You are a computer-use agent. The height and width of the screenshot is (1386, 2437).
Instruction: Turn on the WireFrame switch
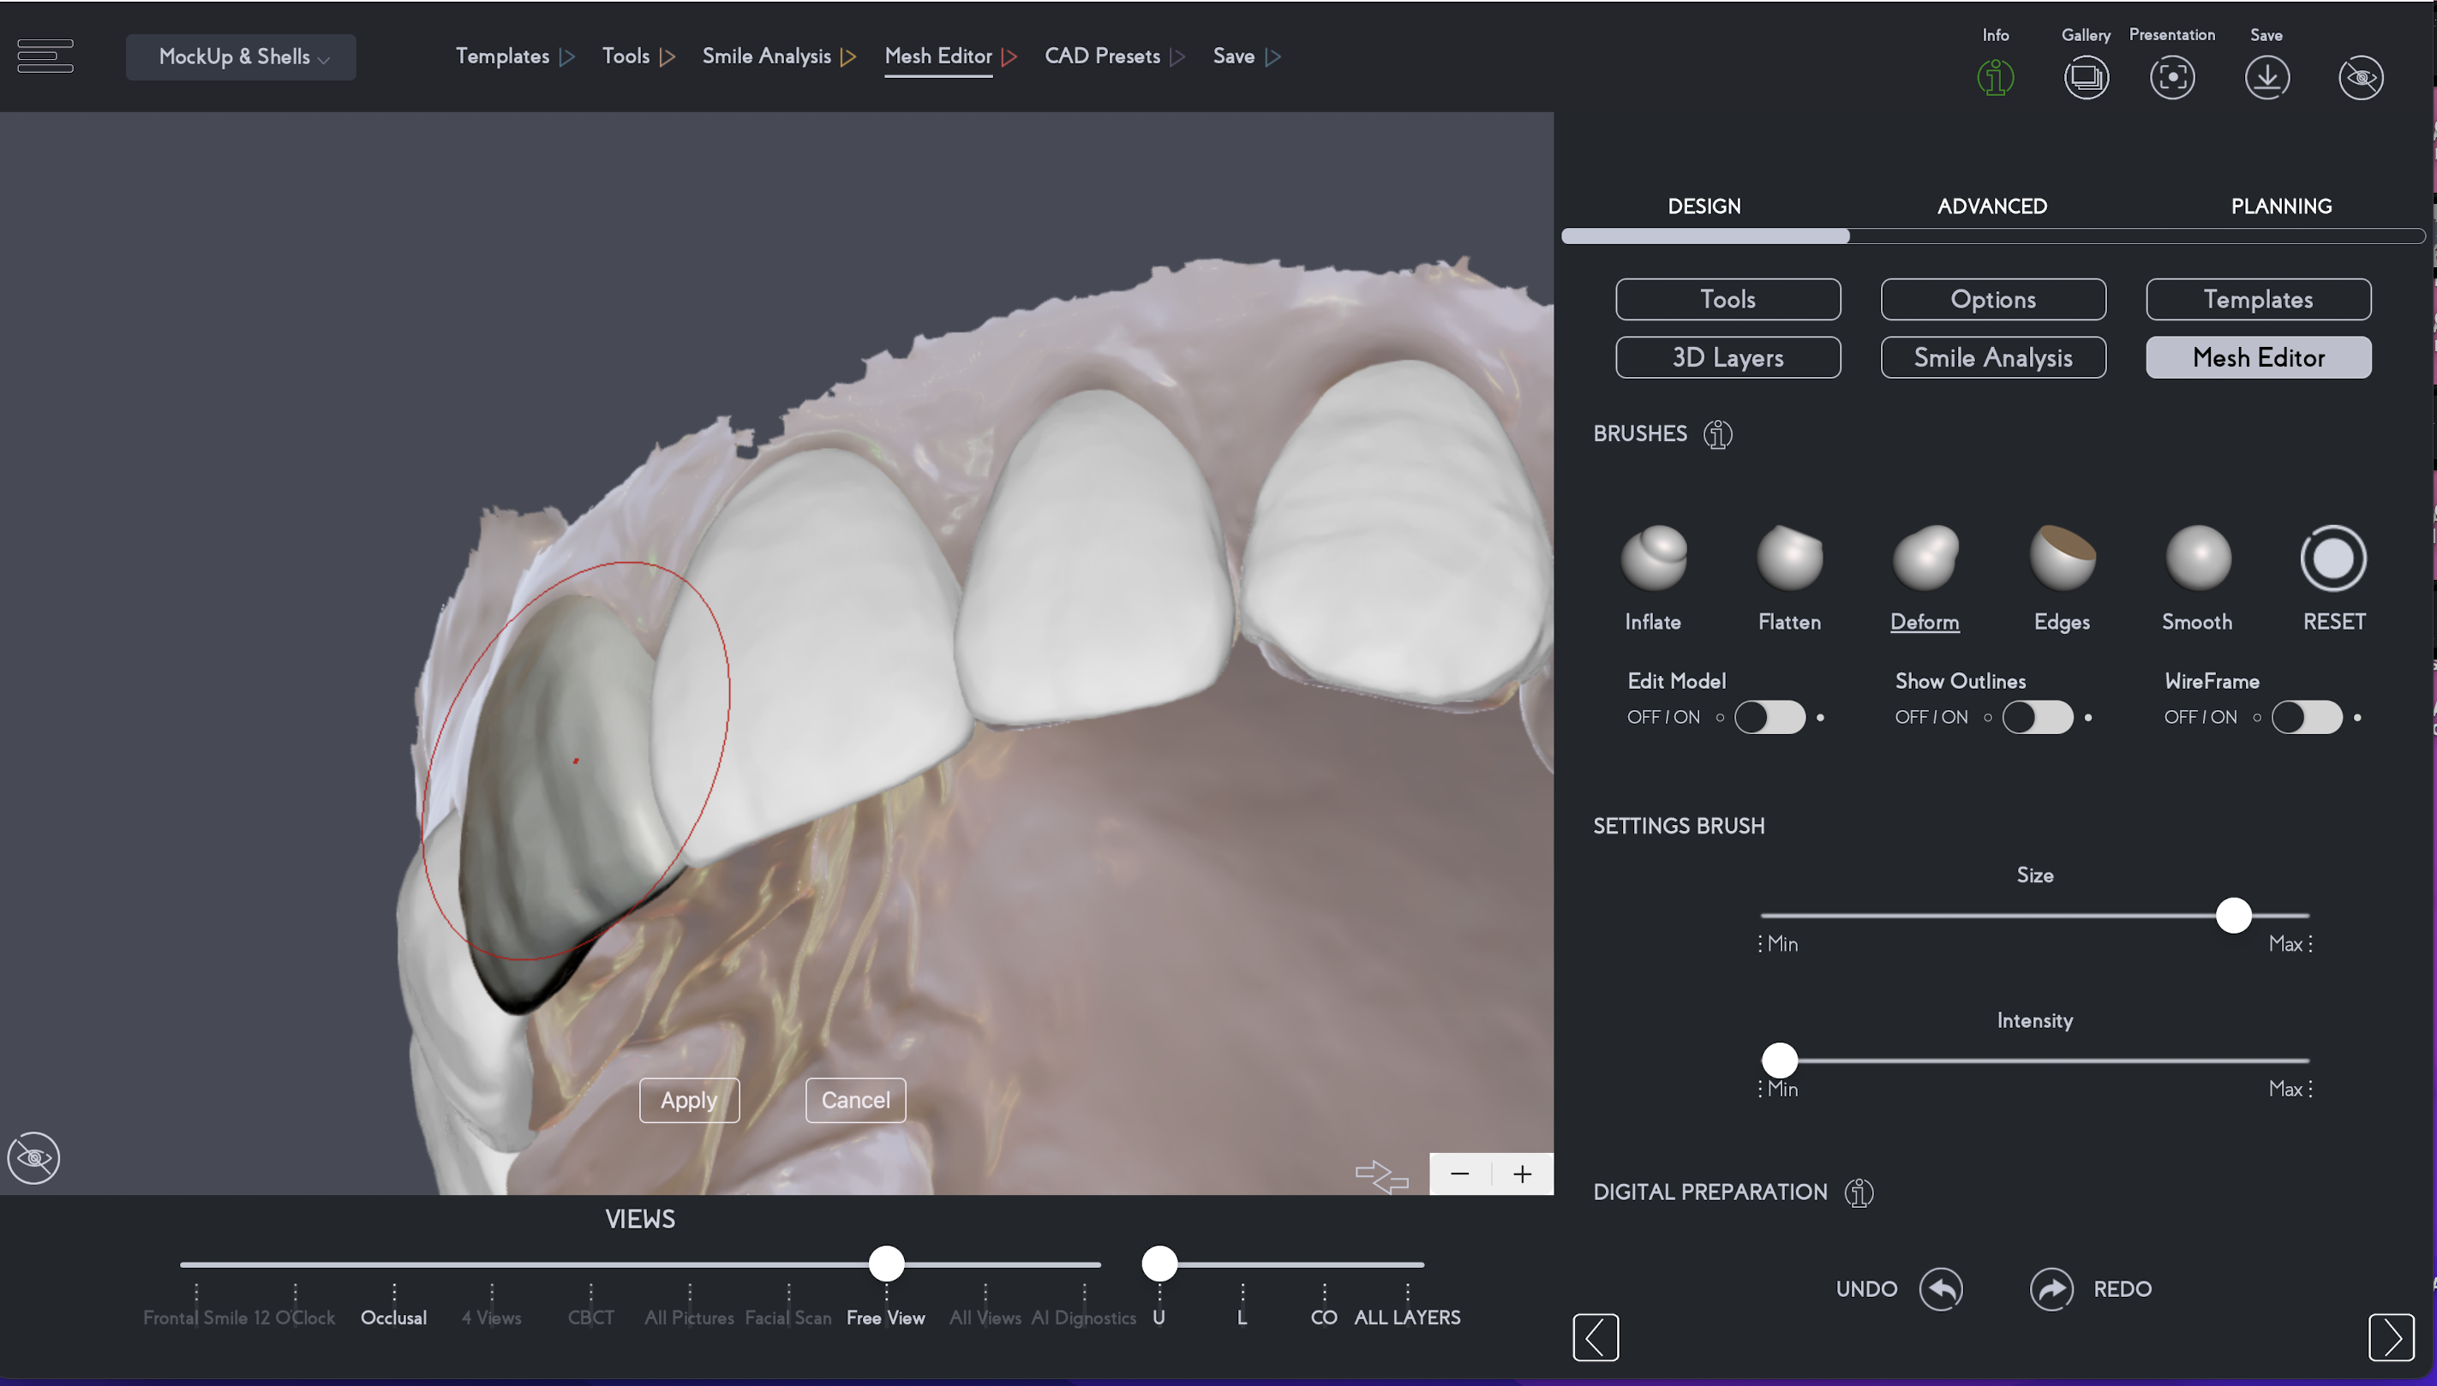pyautogui.click(x=2307, y=717)
